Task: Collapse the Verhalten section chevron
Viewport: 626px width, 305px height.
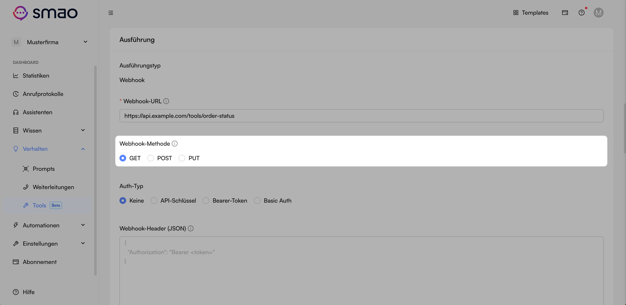Action: (83, 149)
